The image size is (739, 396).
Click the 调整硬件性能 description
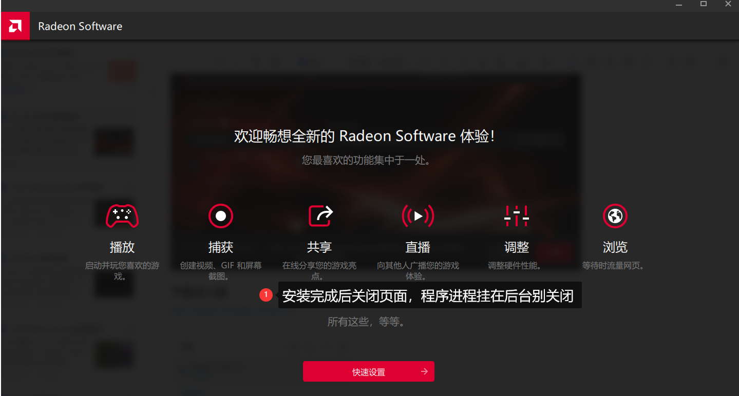pos(515,266)
